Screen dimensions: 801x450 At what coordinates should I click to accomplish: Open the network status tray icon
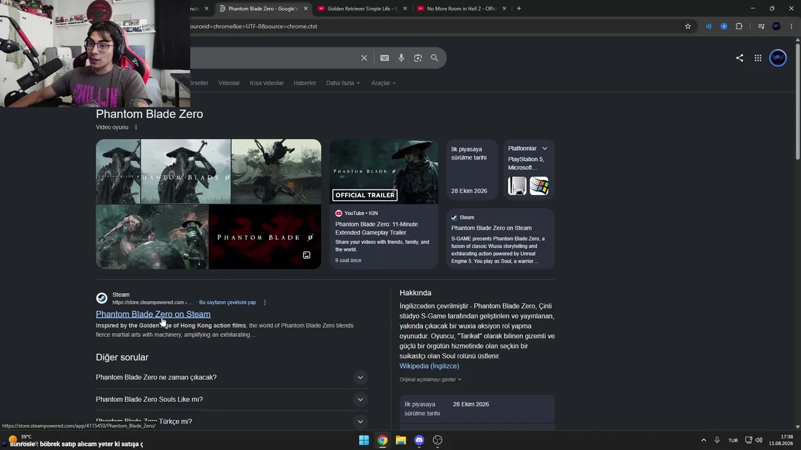coord(748,440)
